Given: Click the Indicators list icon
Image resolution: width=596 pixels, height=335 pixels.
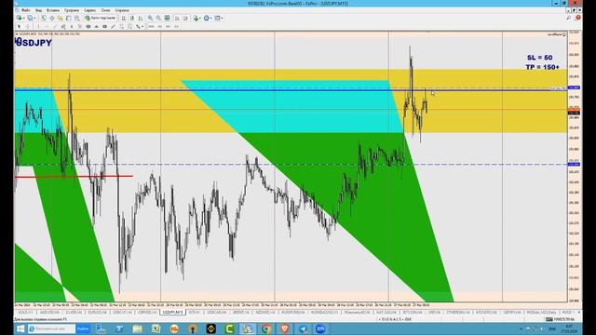Looking at the screenshot, I should pos(196,19).
